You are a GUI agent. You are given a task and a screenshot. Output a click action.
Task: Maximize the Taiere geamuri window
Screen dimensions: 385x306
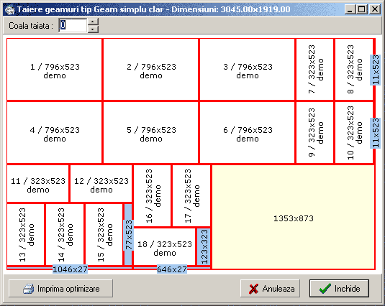point(361,9)
